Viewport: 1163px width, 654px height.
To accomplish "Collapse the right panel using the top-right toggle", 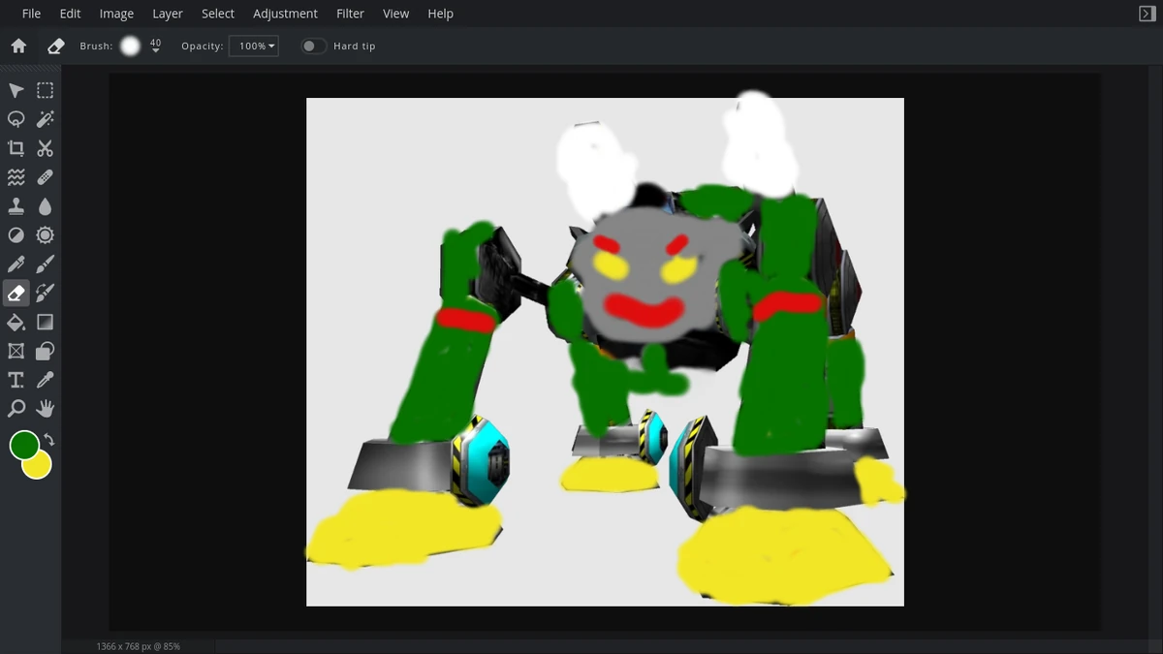I will pos(1147,13).
